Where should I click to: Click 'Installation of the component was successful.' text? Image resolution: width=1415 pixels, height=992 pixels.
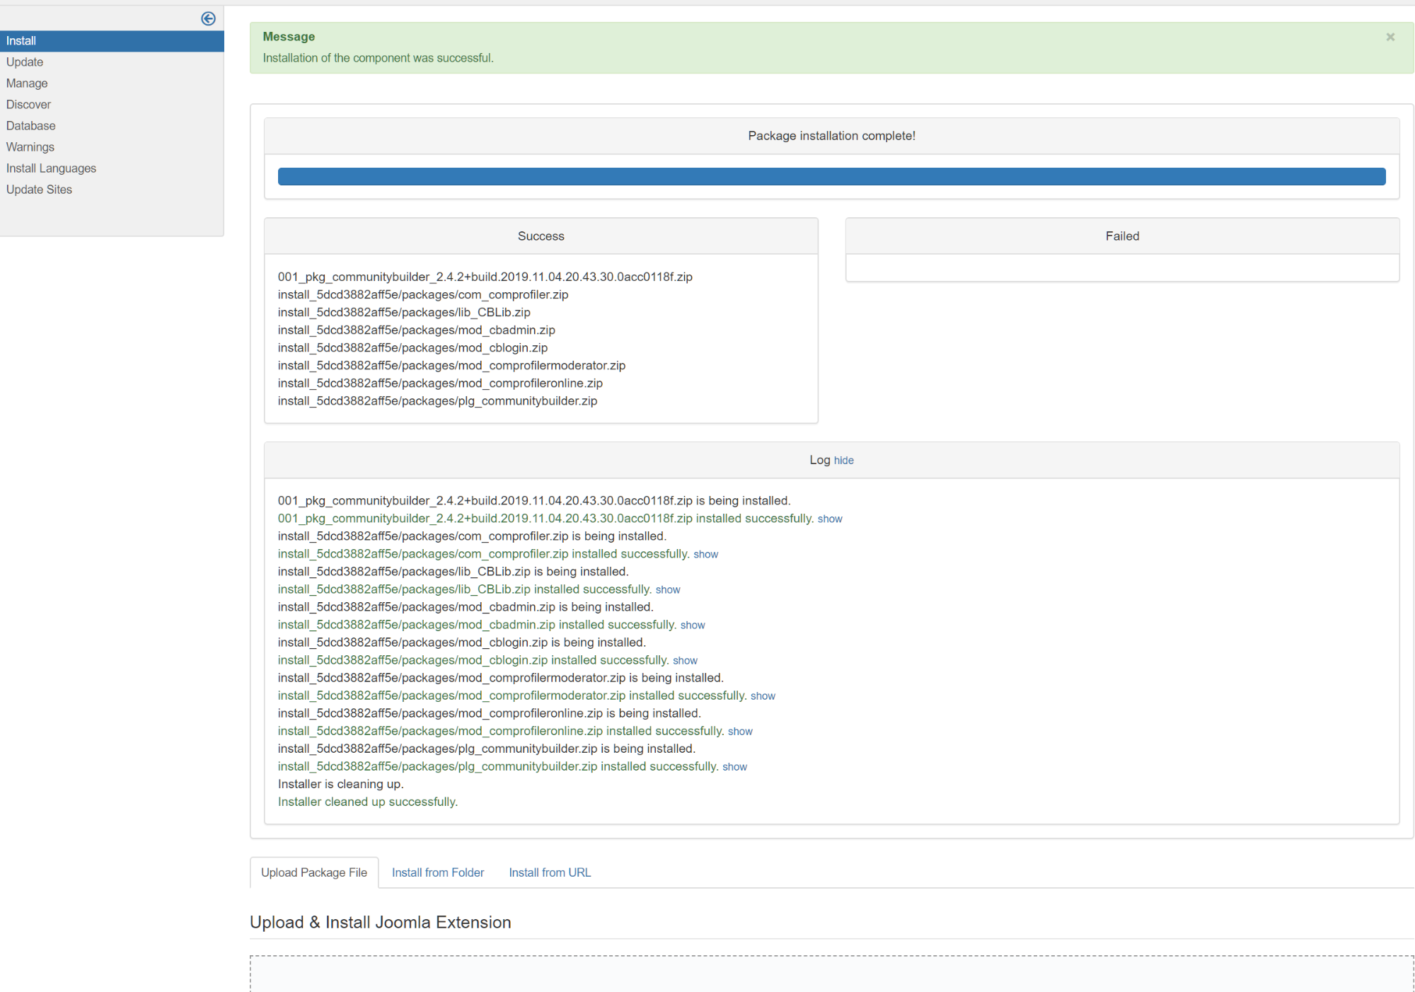(x=378, y=58)
